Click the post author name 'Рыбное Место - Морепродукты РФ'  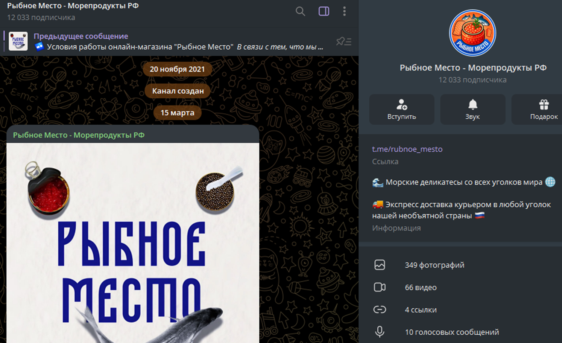(x=79, y=135)
